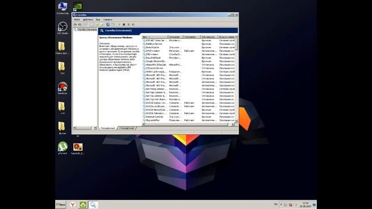372x209 pixels.
Task: Click the Restart service toolbar button
Action: [x=133, y=24]
